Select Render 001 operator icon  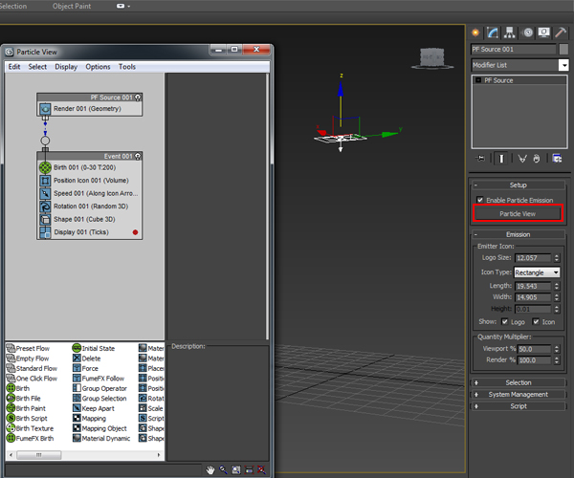click(x=45, y=109)
